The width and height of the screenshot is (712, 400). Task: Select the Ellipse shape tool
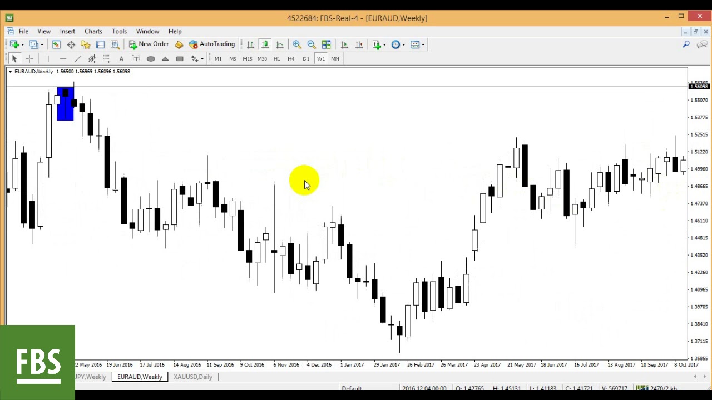[151, 59]
